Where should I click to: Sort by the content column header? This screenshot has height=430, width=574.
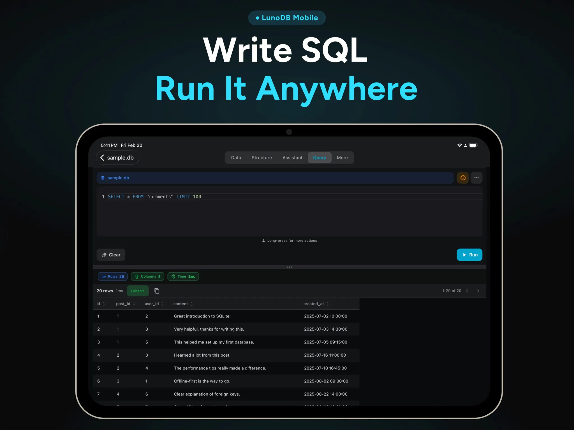(183, 304)
